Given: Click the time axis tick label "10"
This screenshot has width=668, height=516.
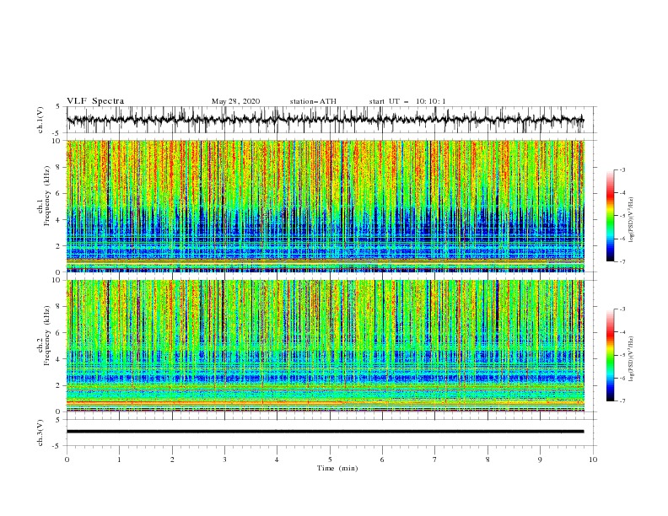Looking at the screenshot, I should tap(593, 460).
